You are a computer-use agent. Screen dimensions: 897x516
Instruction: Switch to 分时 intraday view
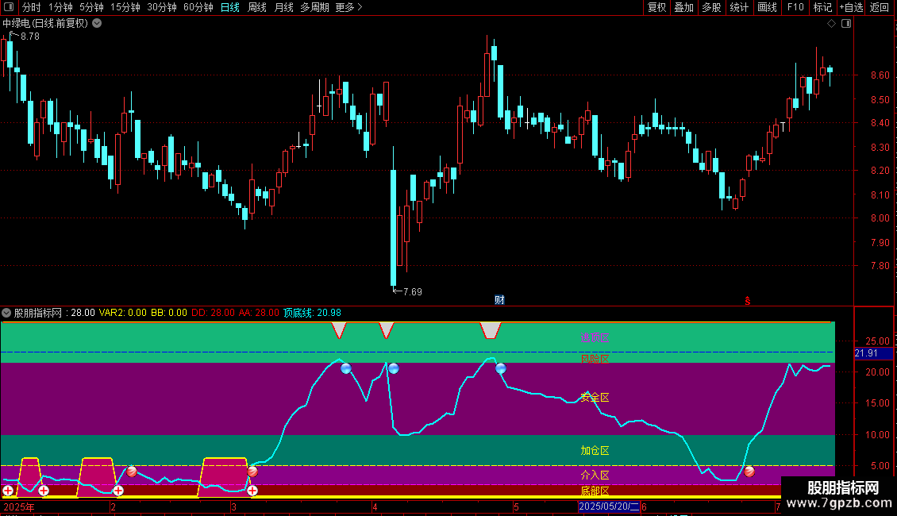point(32,7)
